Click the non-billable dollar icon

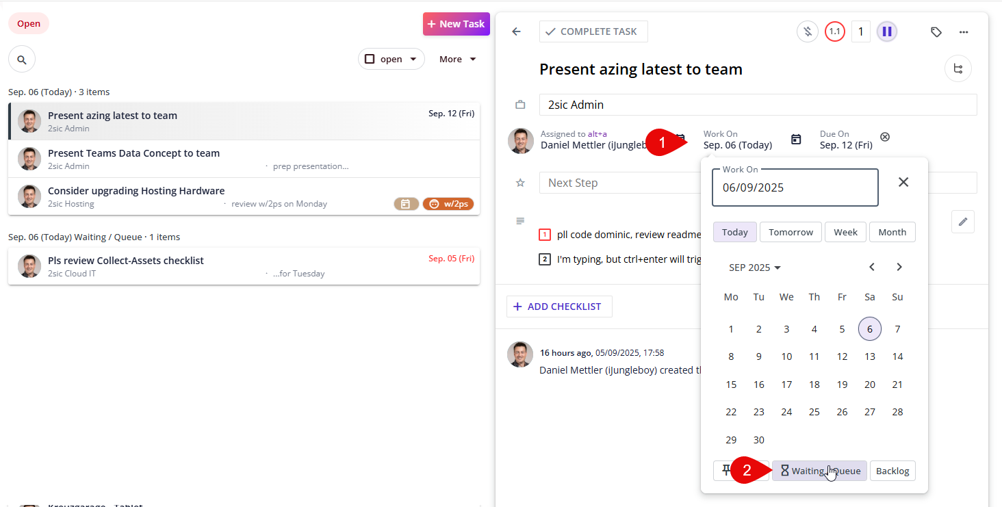[808, 31]
